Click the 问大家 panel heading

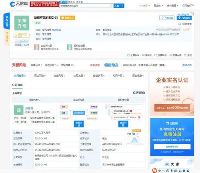[172, 164]
